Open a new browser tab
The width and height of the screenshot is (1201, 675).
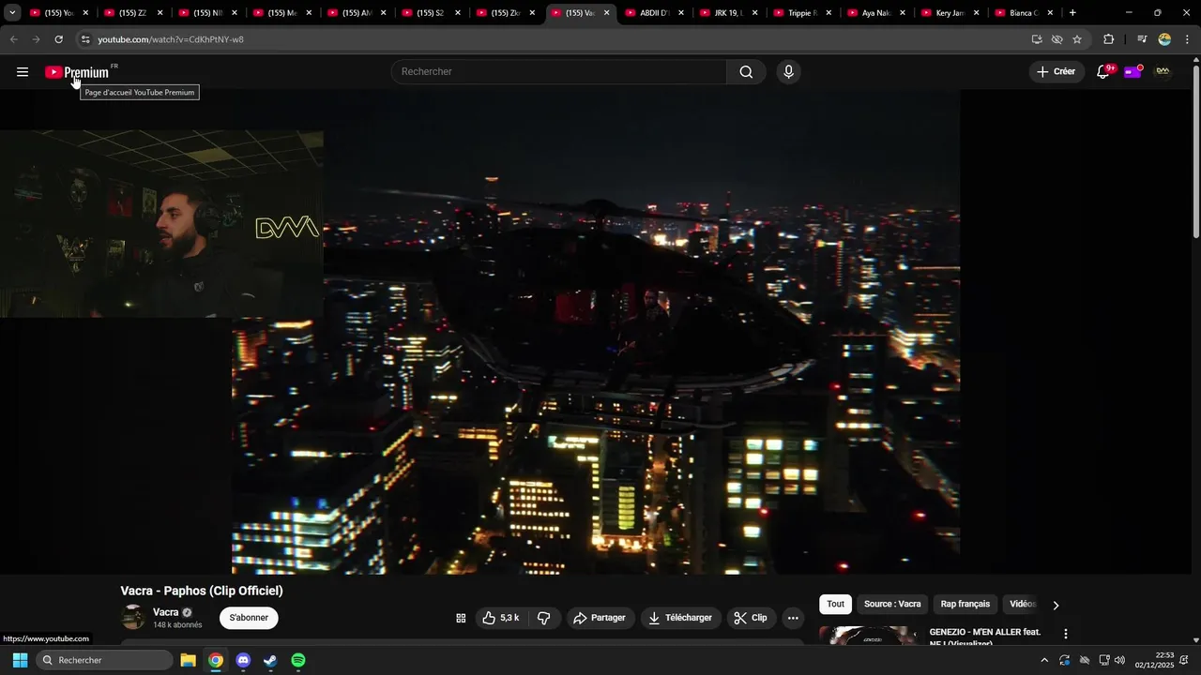click(1072, 13)
